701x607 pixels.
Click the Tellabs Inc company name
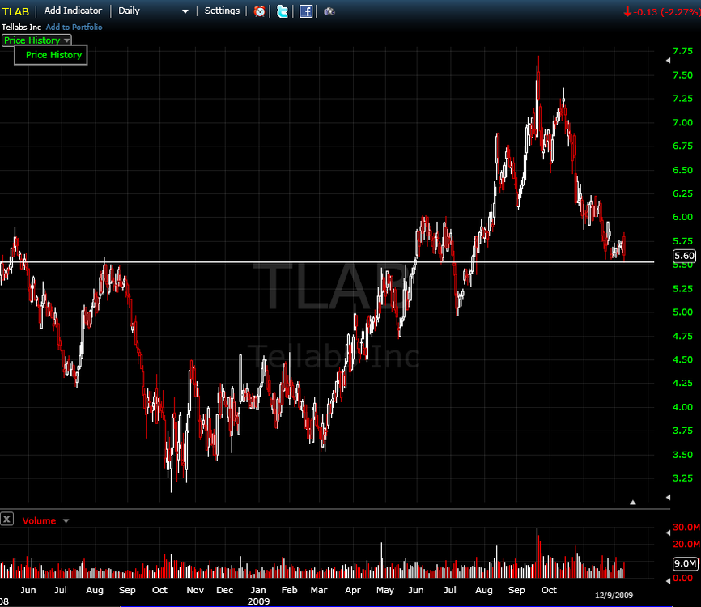tap(22, 28)
